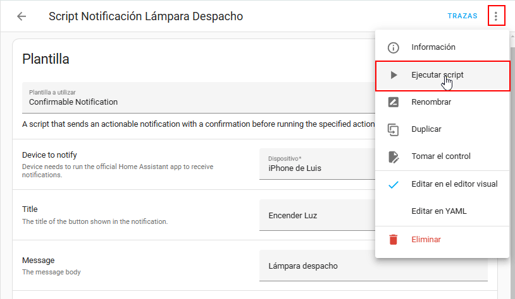Click the Message field Lámpara despacho
Screen dimensions: 515x299
click(373, 266)
